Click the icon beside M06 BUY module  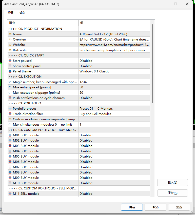(x=10, y=162)
